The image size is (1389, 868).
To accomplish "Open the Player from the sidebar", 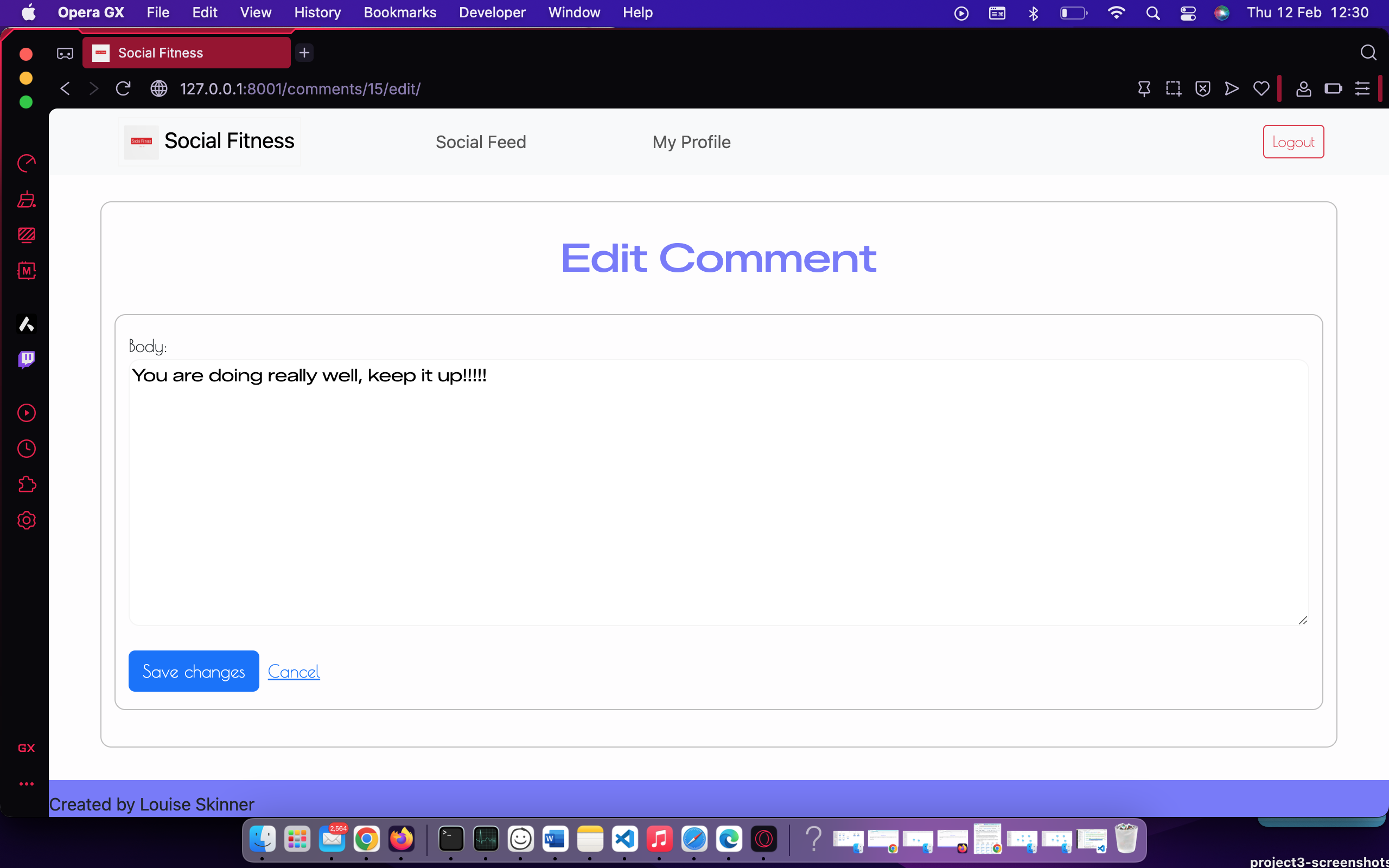I will pyautogui.click(x=27, y=413).
